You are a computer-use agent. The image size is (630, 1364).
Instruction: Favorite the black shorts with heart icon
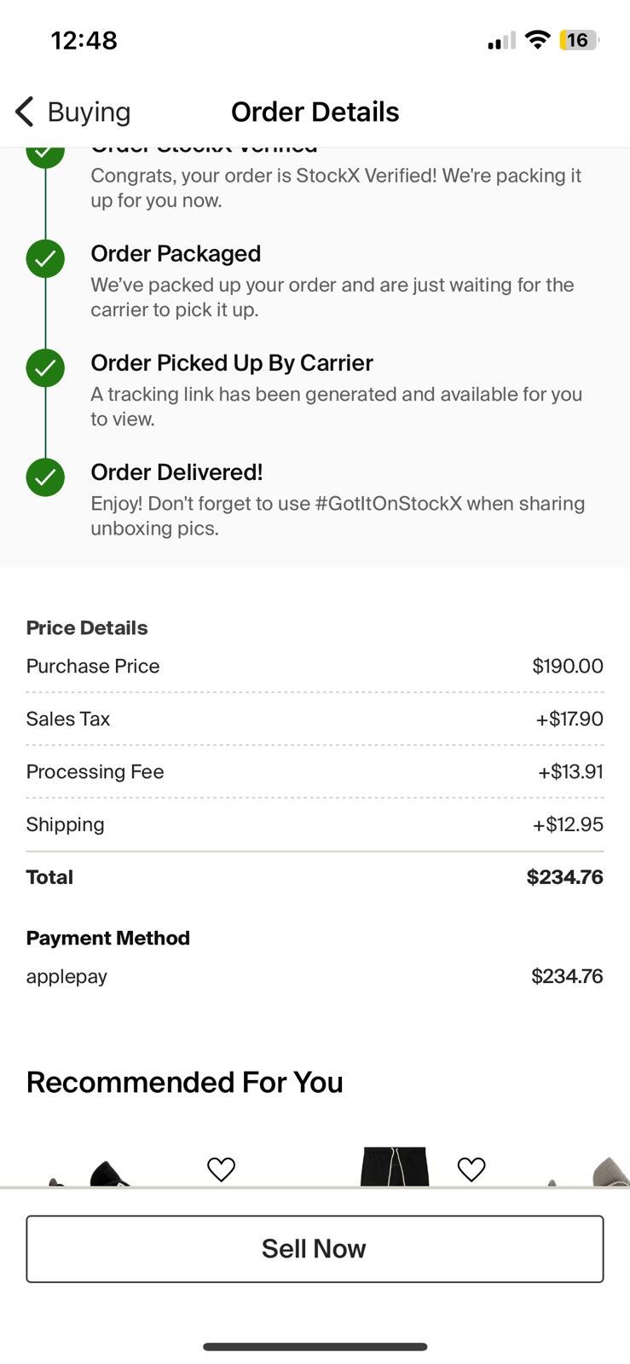coord(471,1169)
